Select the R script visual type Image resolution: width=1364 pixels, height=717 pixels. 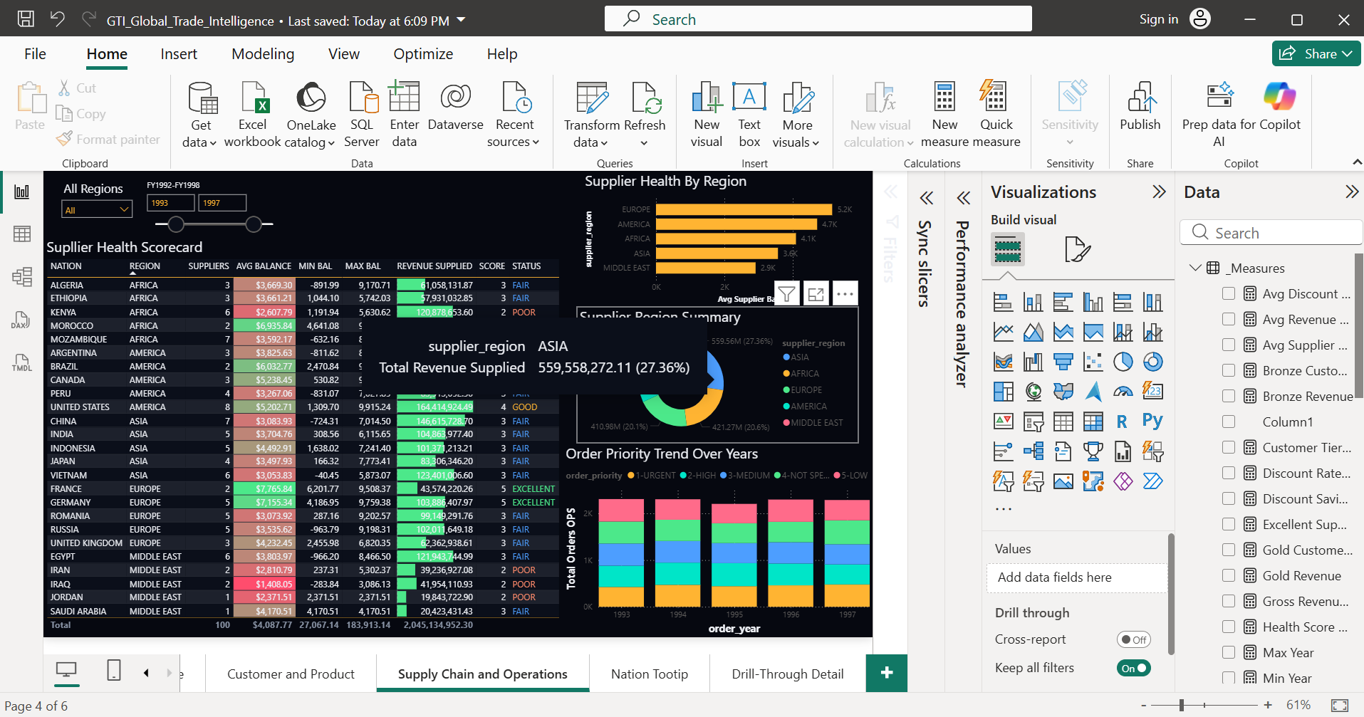click(1122, 422)
